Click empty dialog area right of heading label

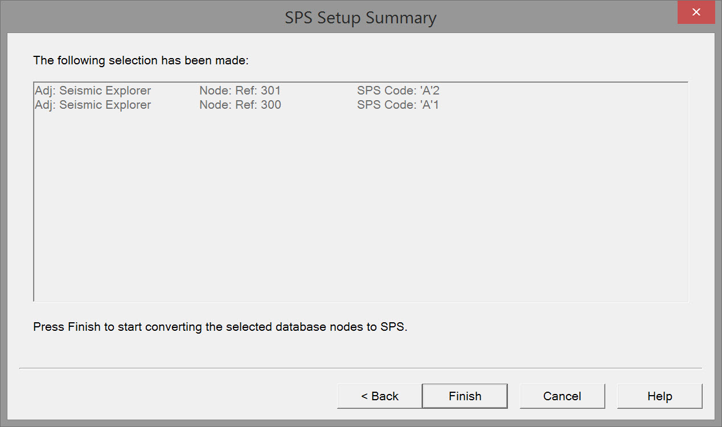[456, 60]
